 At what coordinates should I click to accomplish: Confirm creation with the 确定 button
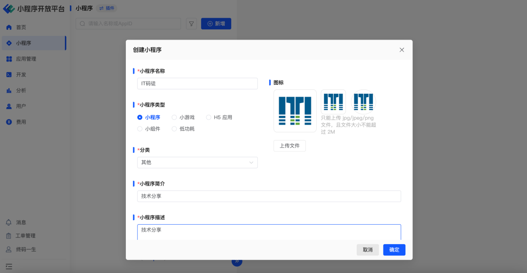click(394, 250)
